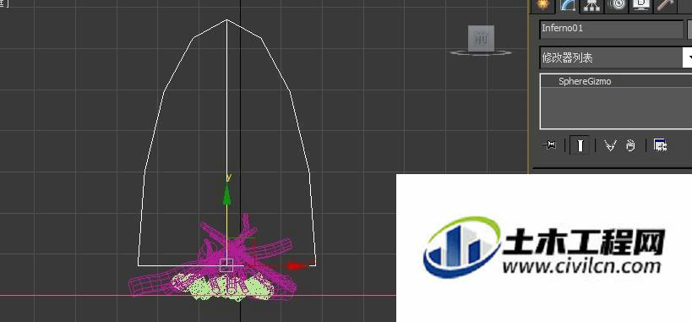This screenshot has height=322, width=692.
Task: Click Remove Modifier trash icon
Action: [x=630, y=145]
